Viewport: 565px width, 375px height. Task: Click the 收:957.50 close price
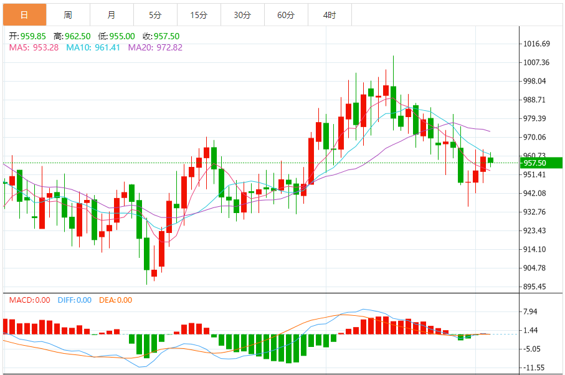(x=161, y=36)
